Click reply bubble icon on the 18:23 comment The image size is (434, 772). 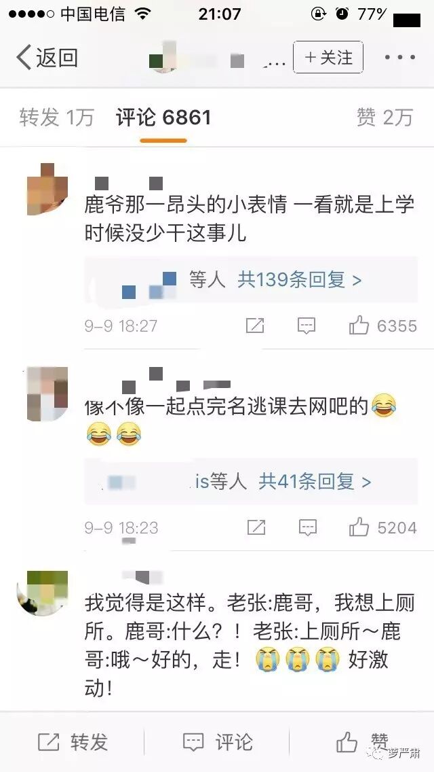click(308, 528)
